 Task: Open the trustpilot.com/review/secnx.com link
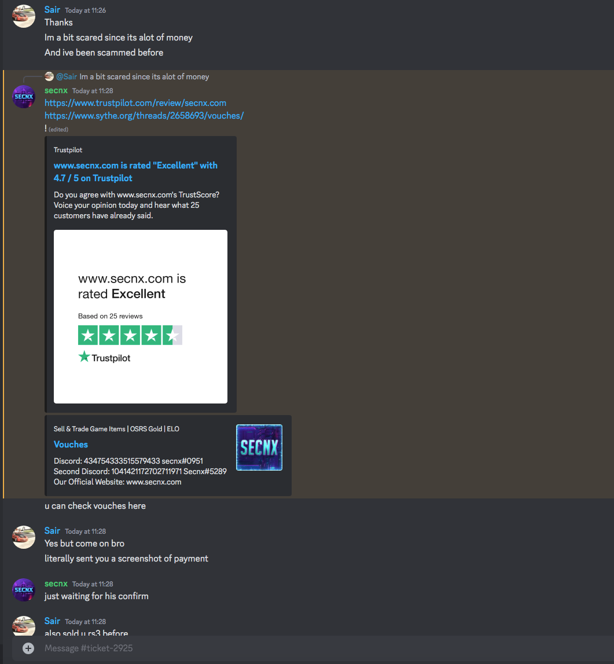pyautogui.click(x=135, y=103)
